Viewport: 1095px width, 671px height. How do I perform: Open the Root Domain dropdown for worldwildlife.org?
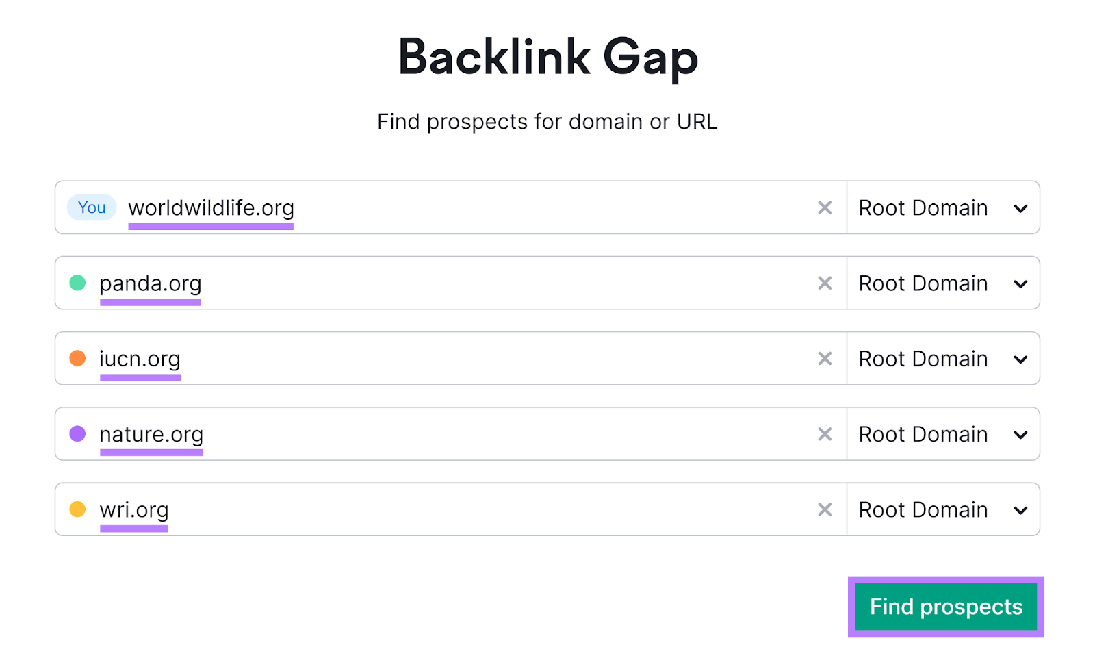point(943,207)
